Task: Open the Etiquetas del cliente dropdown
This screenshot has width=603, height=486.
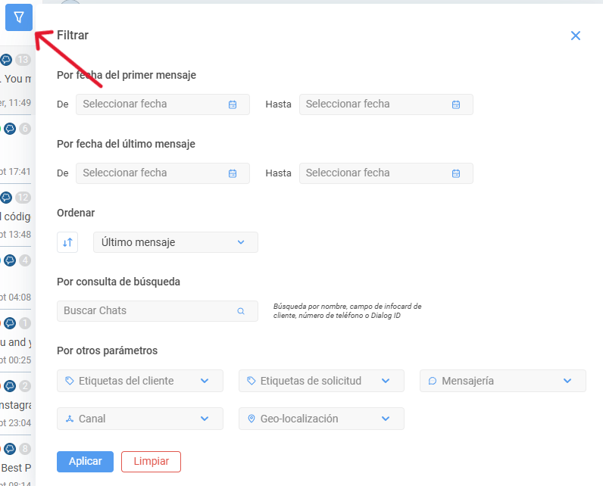Action: [x=140, y=381]
